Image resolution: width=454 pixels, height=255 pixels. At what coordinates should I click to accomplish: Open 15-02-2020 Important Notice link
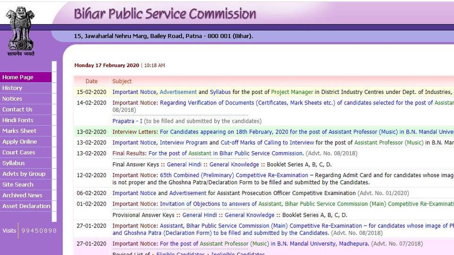click(x=134, y=92)
